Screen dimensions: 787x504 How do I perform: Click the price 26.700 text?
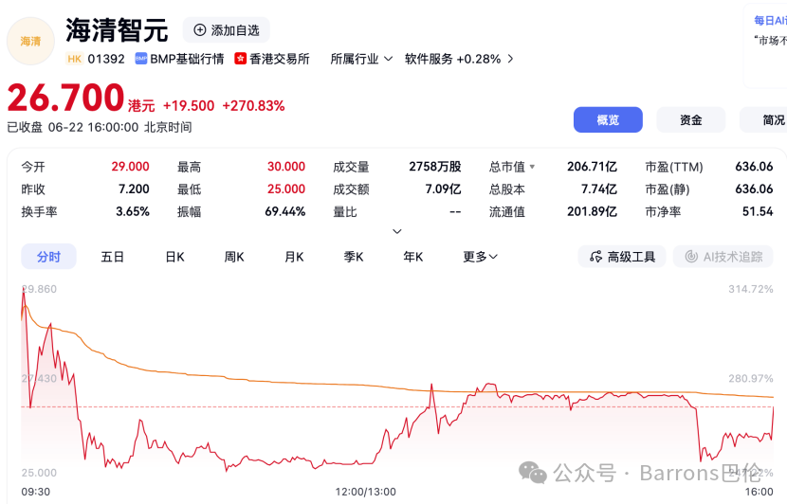point(65,98)
